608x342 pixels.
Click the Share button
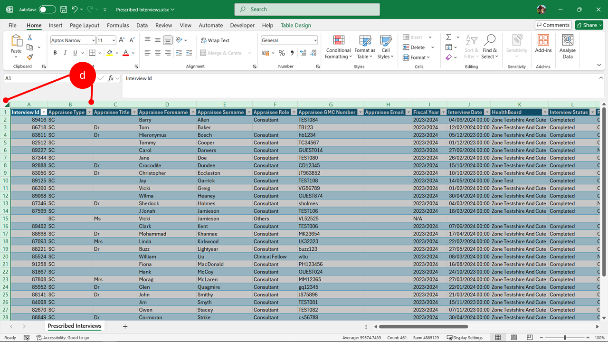(x=589, y=25)
